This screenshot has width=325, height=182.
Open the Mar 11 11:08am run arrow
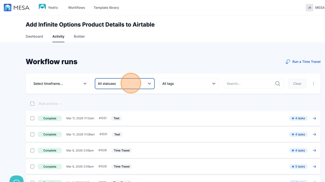(x=314, y=134)
